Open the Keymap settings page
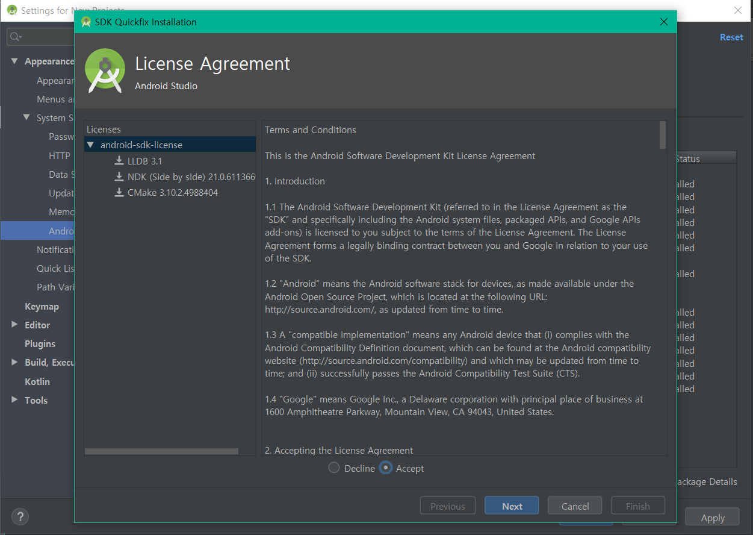Image resolution: width=753 pixels, height=535 pixels. click(42, 306)
